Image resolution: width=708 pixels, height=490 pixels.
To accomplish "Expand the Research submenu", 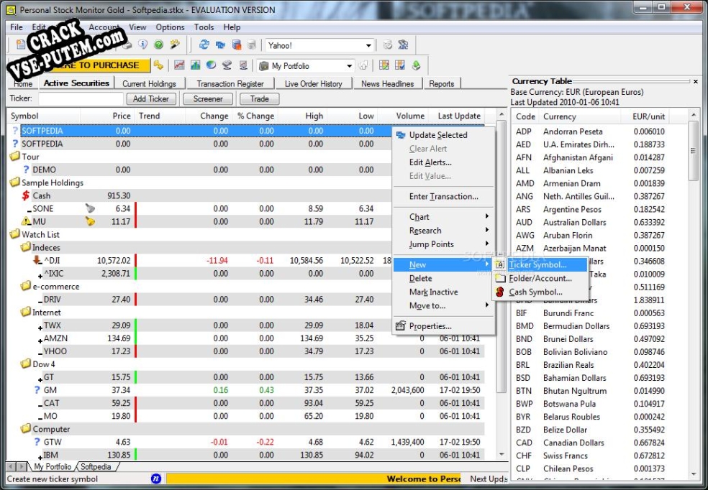I will click(442, 231).
